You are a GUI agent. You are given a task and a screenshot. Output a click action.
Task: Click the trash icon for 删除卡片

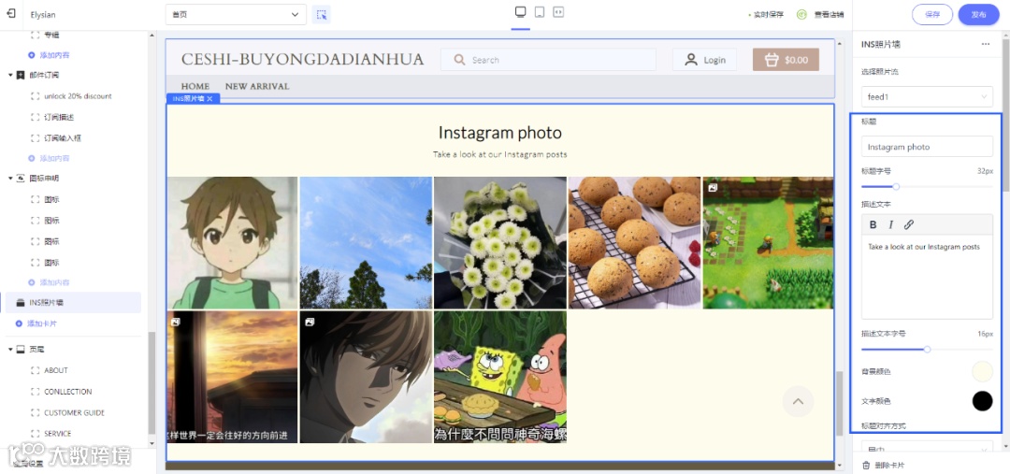click(866, 465)
